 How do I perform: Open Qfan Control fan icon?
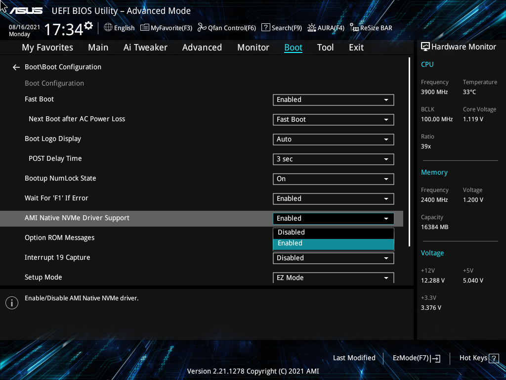click(x=202, y=28)
